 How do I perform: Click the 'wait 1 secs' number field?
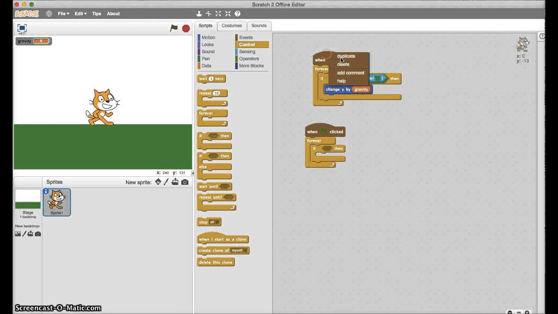tap(211, 78)
